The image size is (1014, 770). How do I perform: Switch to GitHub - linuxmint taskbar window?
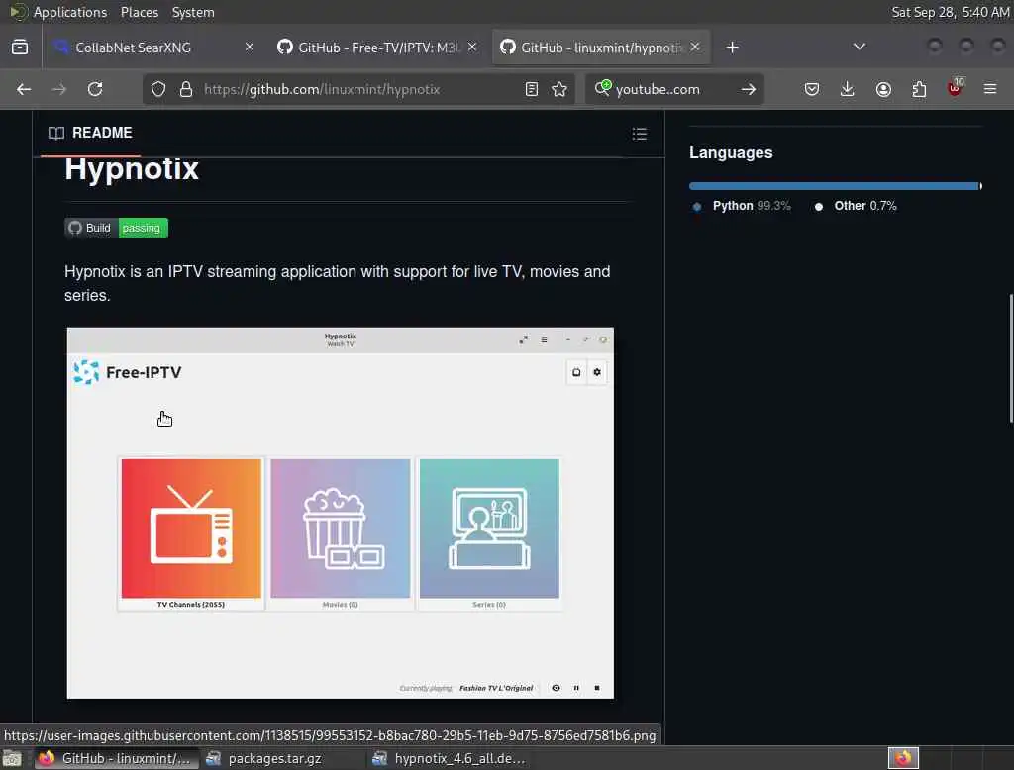[x=115, y=758]
